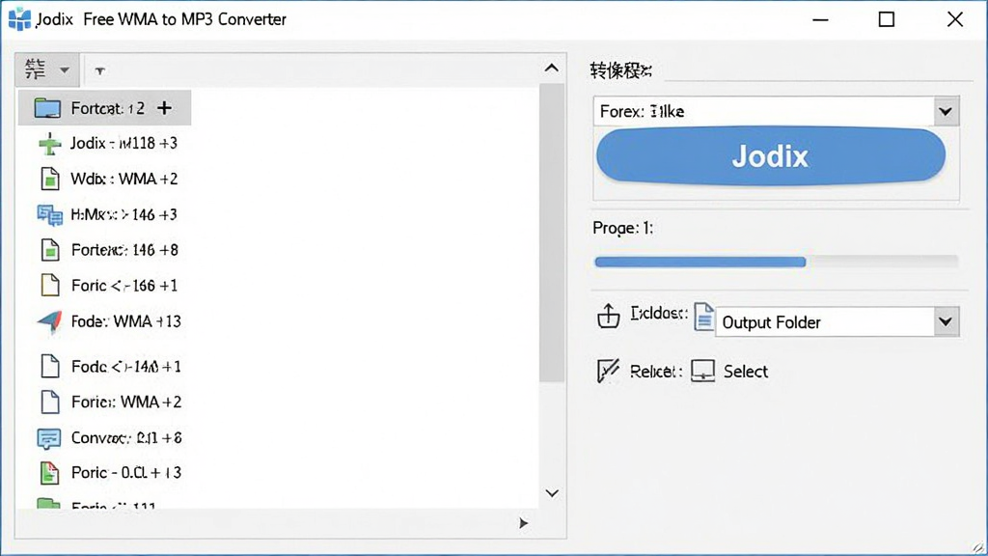Image resolution: width=988 pixels, height=556 pixels.
Task: Click green-red file icon beside Poric row
Action: tap(49, 473)
